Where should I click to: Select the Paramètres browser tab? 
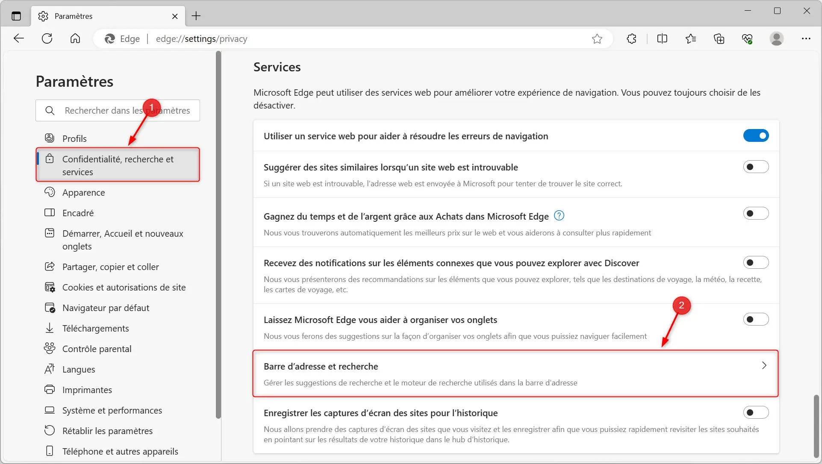point(108,16)
